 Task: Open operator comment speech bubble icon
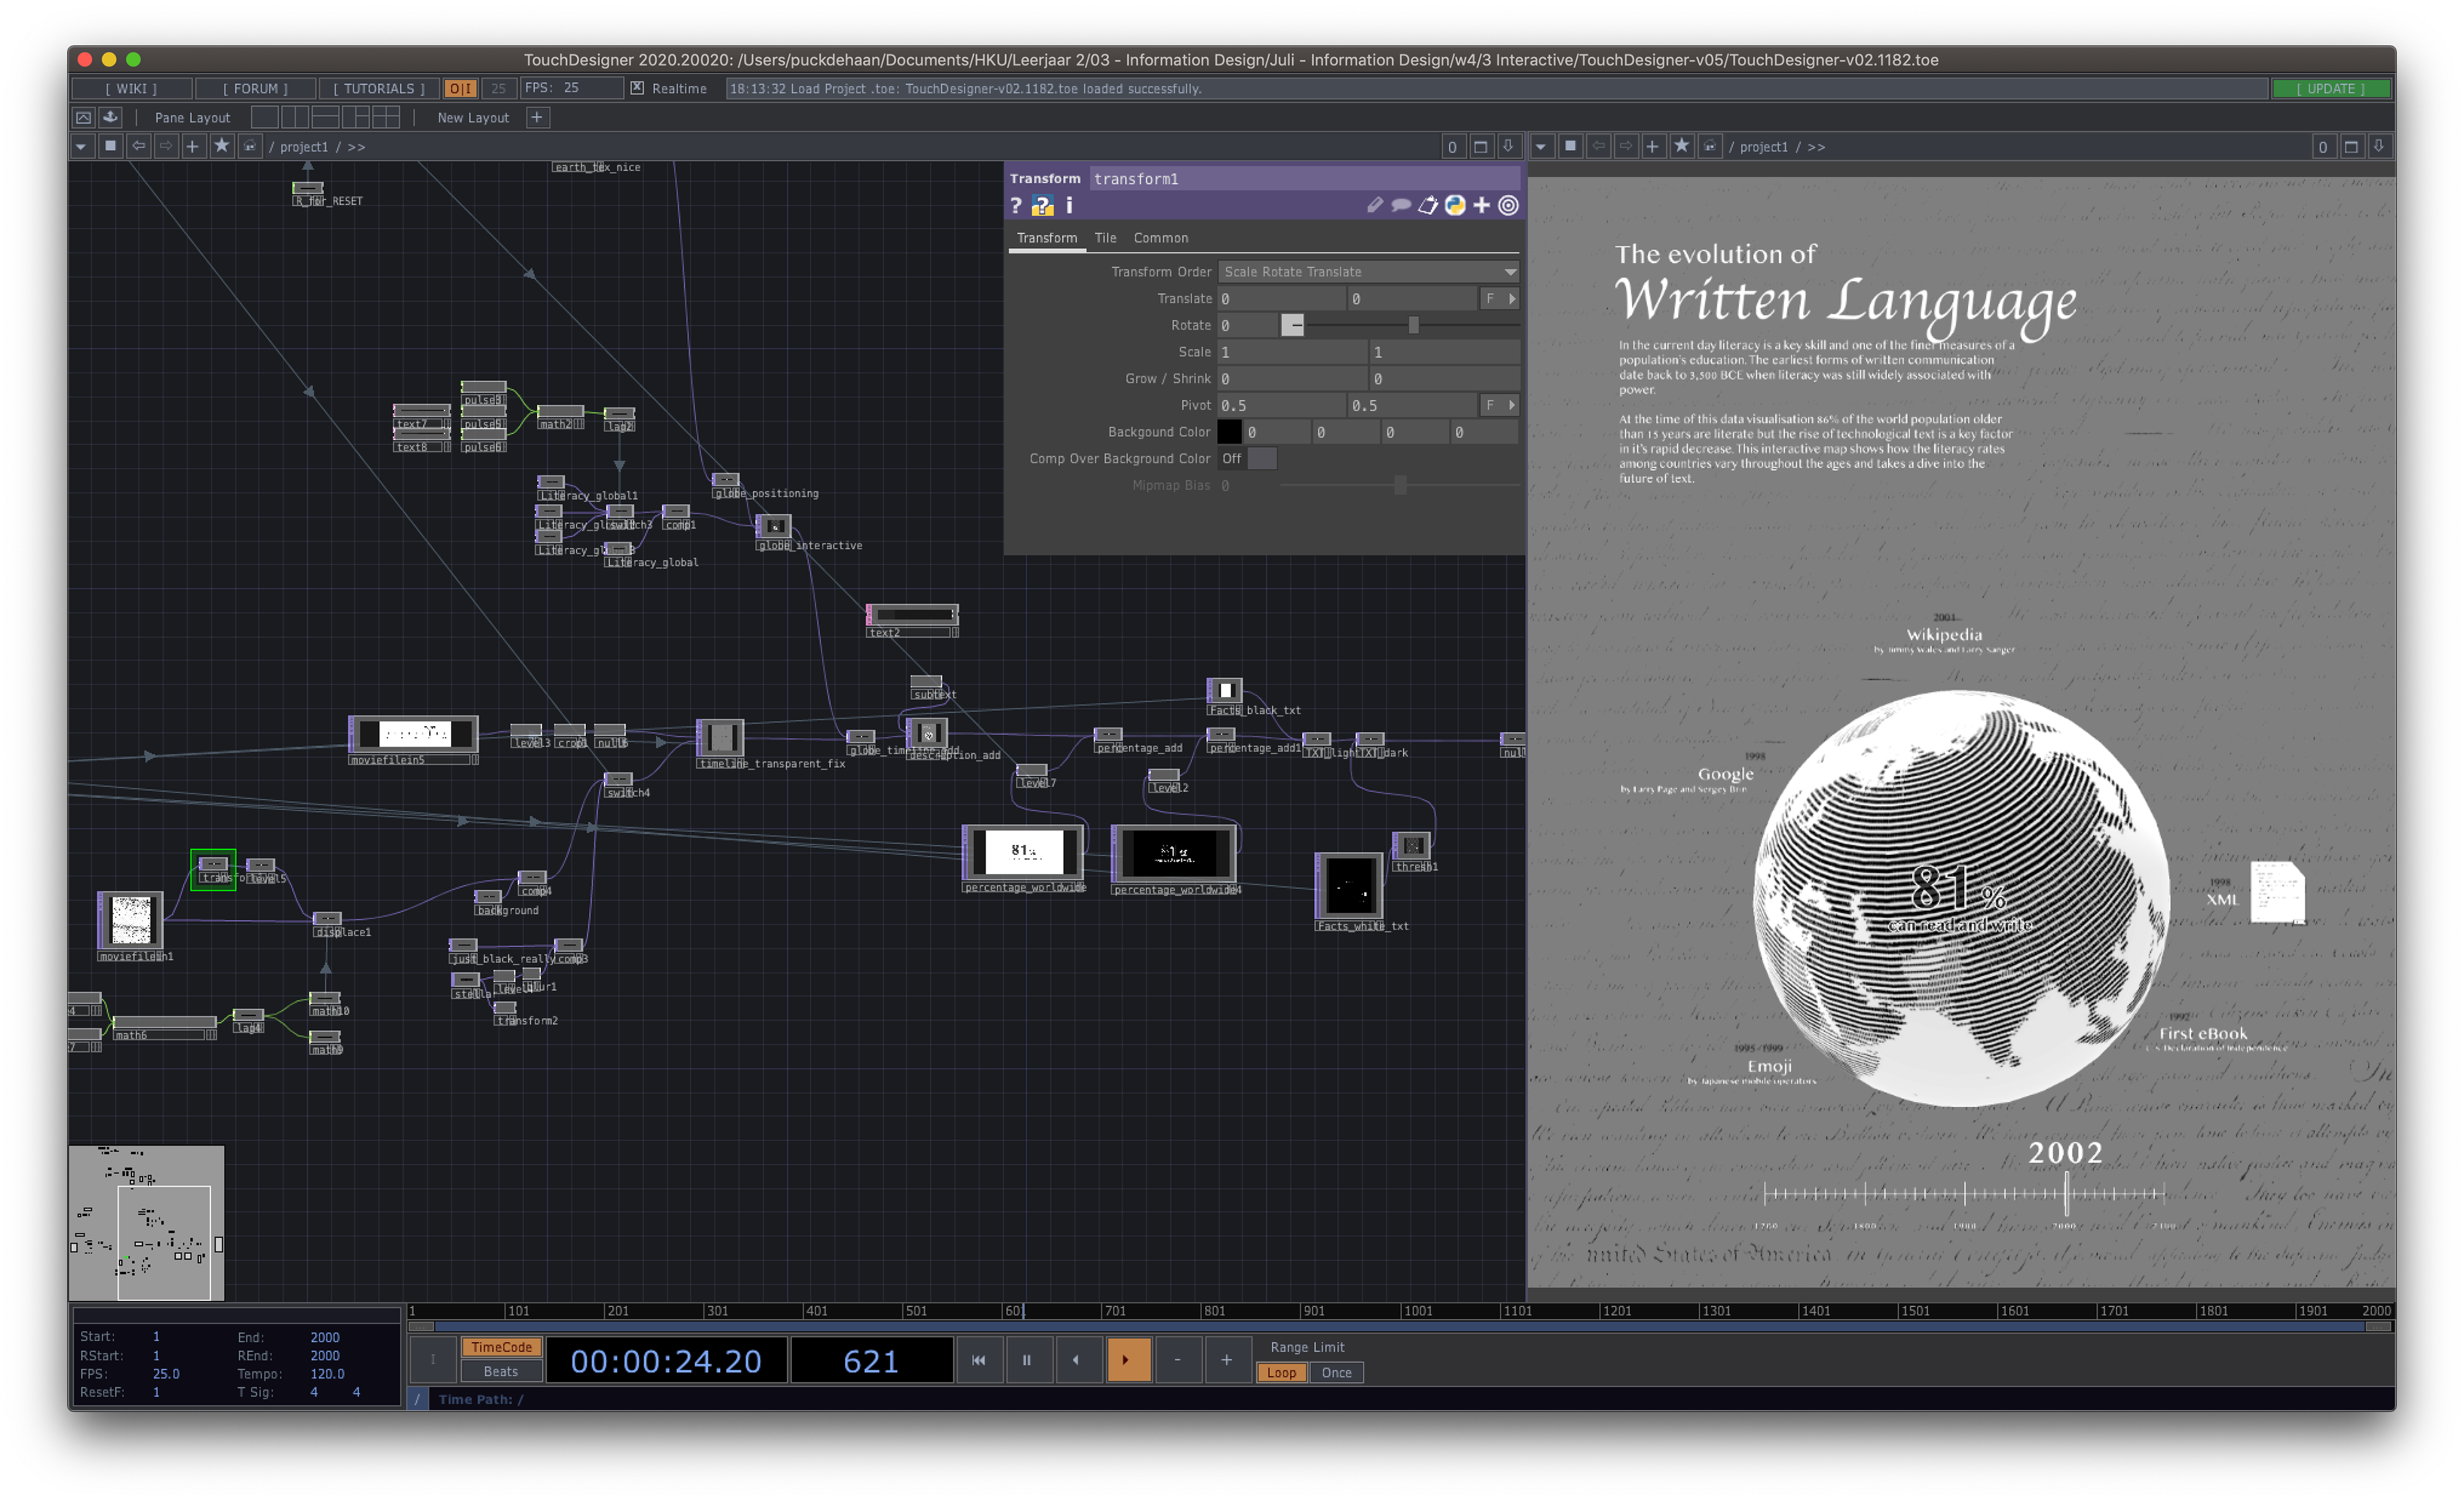[1401, 206]
